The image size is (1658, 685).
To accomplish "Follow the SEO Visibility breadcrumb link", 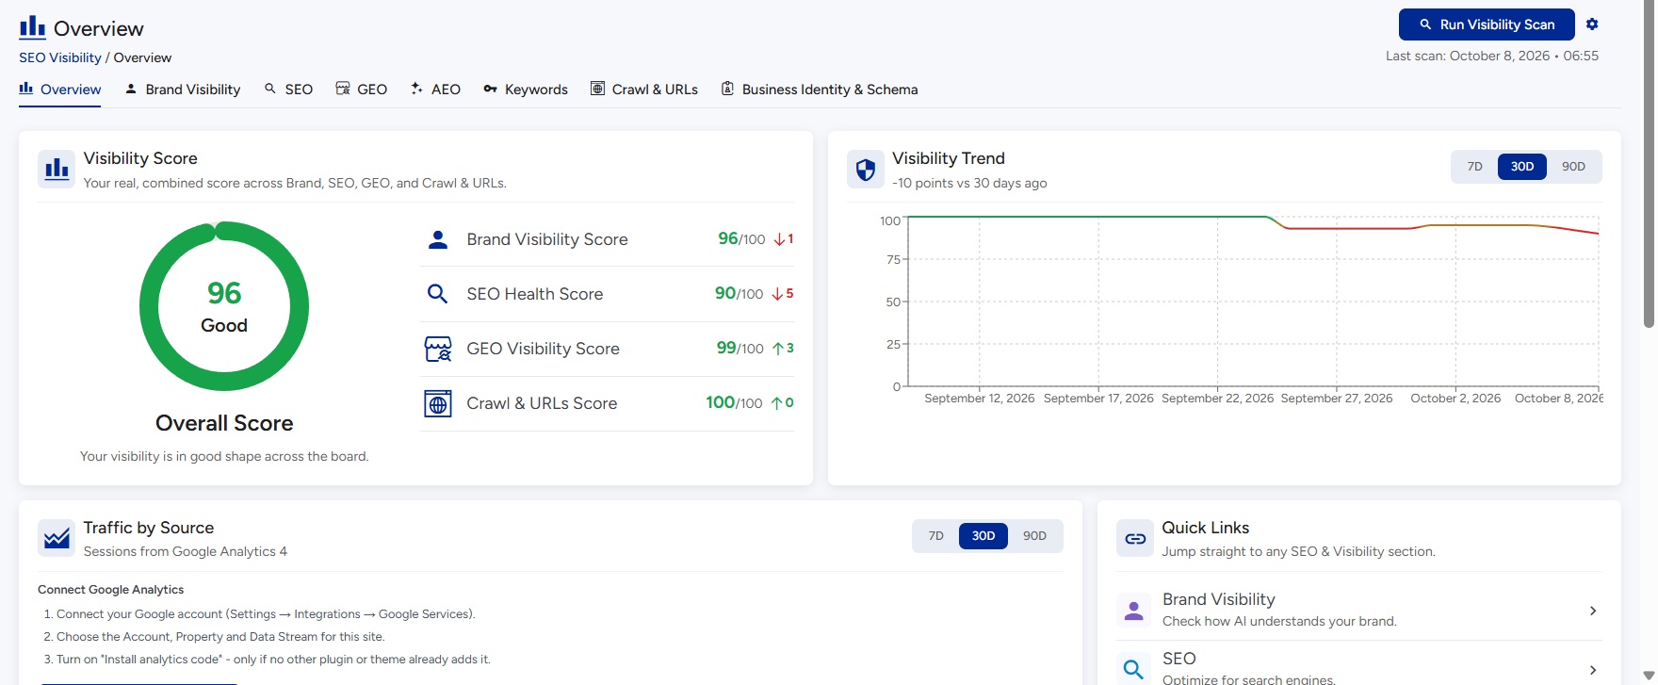I will tap(60, 57).
